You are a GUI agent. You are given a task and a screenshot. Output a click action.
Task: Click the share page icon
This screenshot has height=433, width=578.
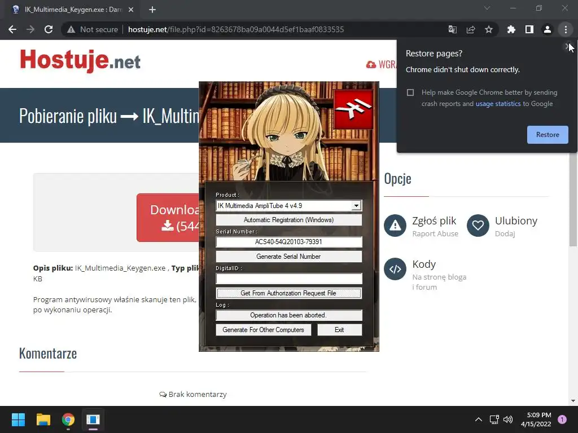pos(471,29)
